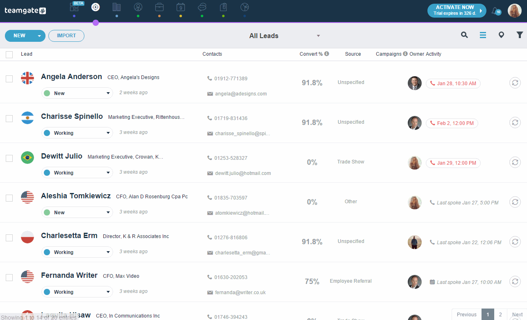Click the teamgate logo
Screen dimensions: 527x320
pos(25,11)
